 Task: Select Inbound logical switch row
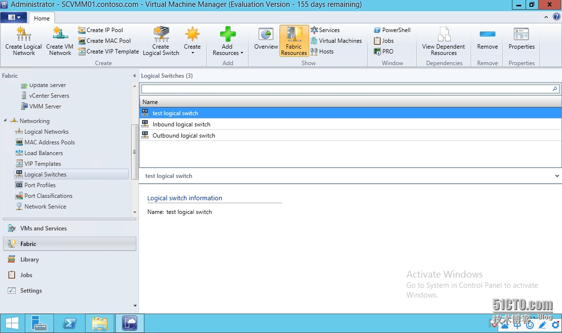pyautogui.click(x=350, y=124)
